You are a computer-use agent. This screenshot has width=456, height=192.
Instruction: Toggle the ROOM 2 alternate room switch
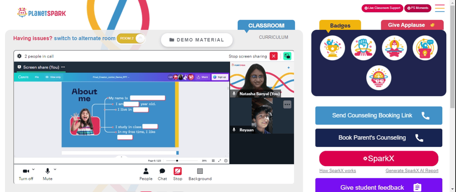coord(131,39)
